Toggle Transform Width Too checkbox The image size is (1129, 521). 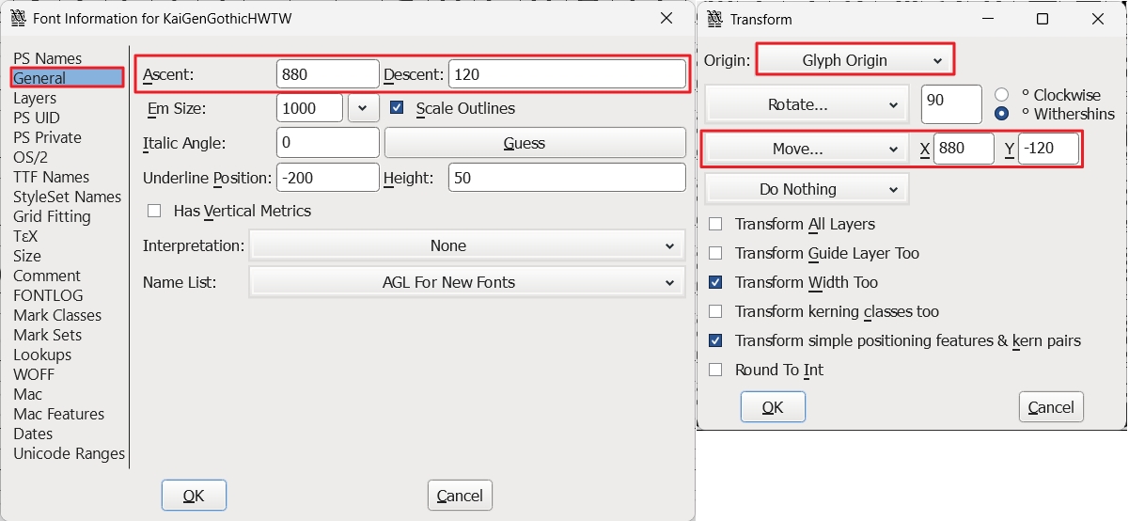[x=715, y=282]
